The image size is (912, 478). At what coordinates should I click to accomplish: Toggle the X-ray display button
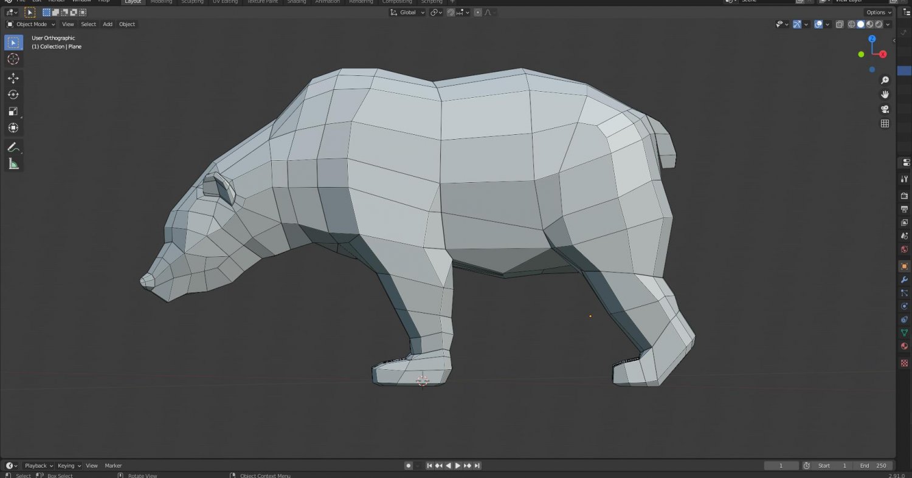[x=840, y=24]
